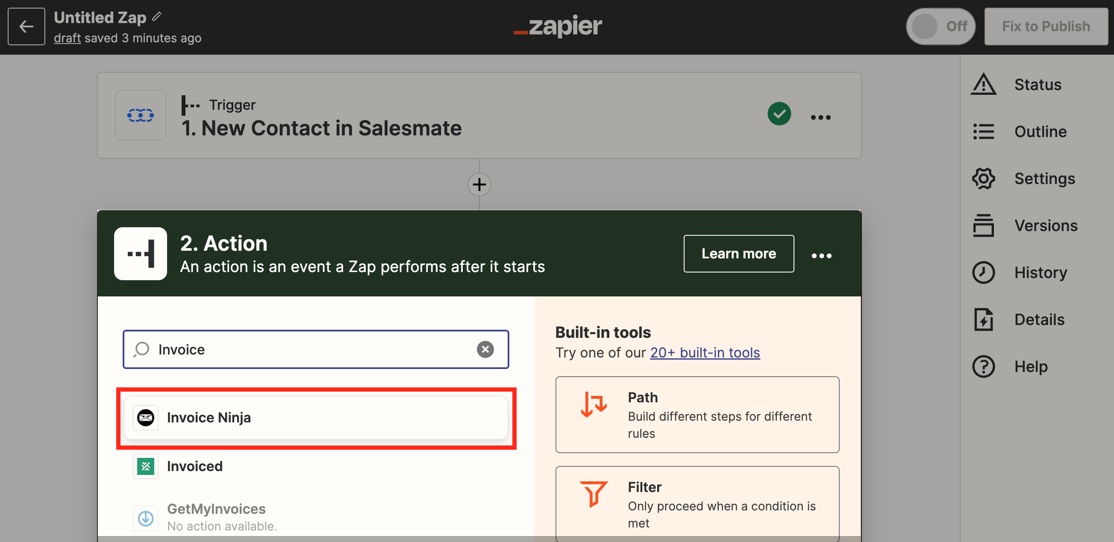Click the Outline list icon

click(x=983, y=132)
